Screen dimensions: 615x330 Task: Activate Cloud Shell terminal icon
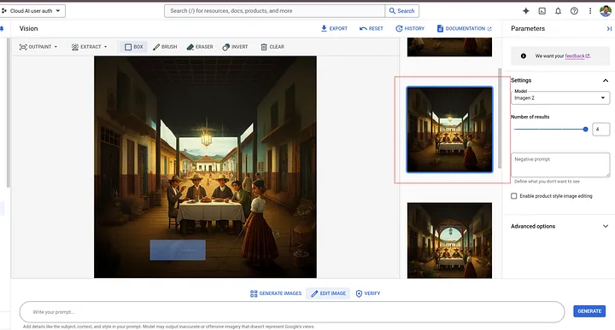tap(542, 11)
